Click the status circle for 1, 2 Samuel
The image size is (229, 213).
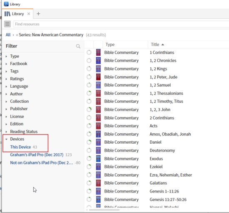[x=89, y=85]
